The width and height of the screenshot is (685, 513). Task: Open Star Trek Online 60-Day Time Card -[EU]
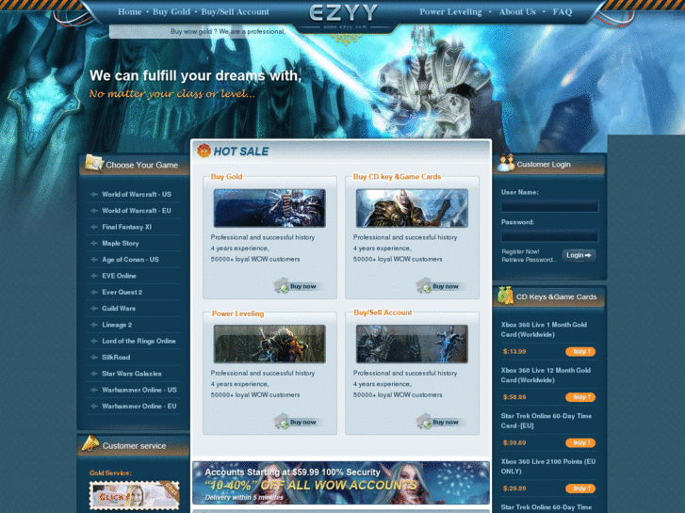[x=546, y=421]
